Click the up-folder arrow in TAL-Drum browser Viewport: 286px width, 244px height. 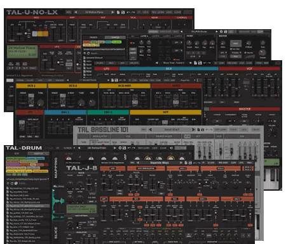(x=8, y=183)
